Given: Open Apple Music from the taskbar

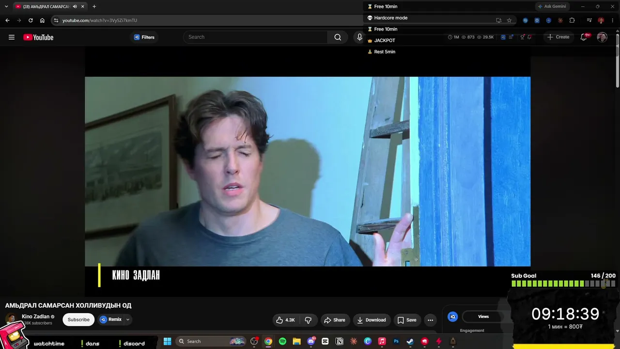Looking at the screenshot, I should pyautogui.click(x=382, y=341).
